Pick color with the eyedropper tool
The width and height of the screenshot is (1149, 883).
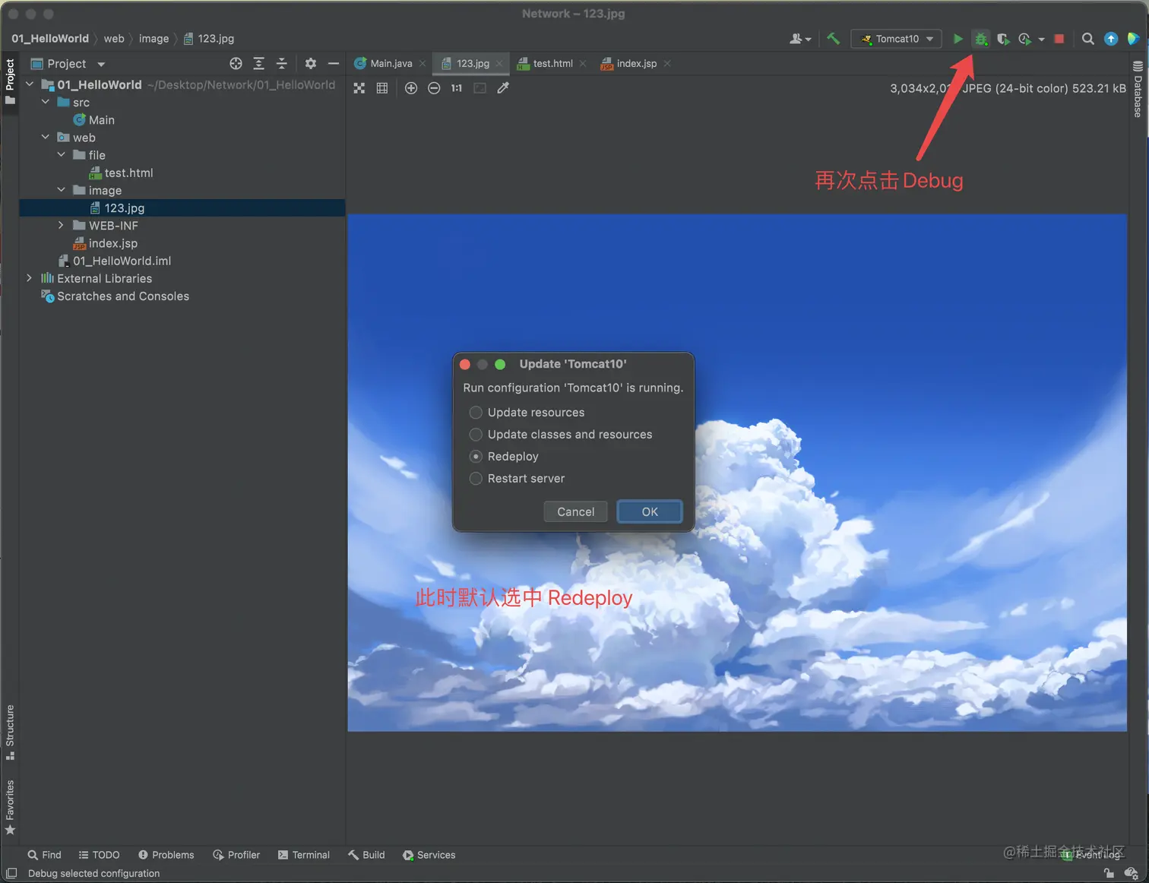[503, 88]
